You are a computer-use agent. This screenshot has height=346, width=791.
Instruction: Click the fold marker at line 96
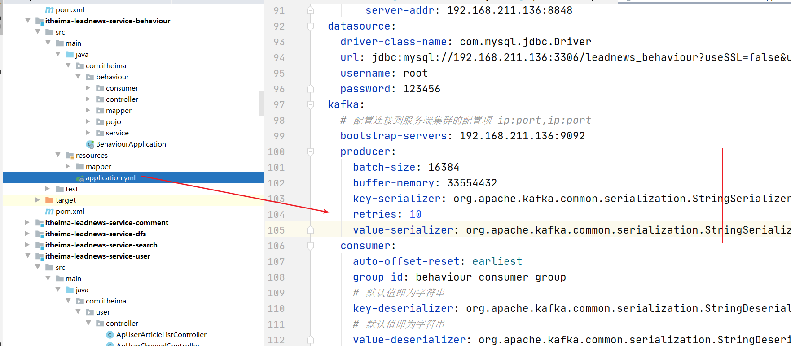click(310, 89)
